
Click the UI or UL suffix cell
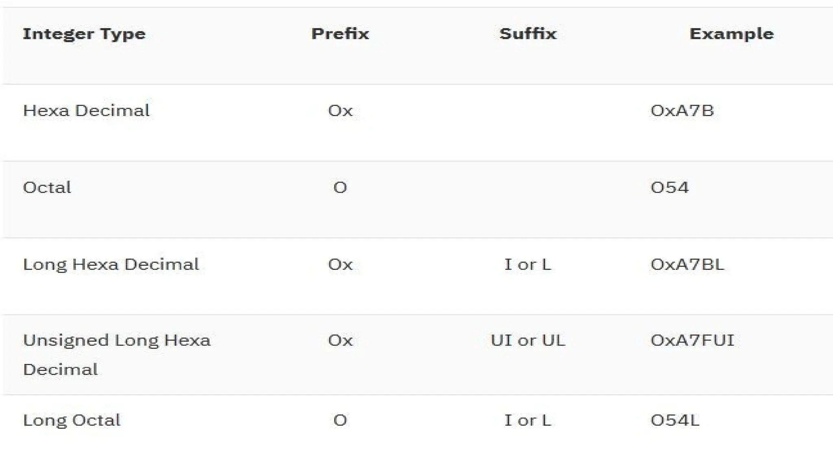528,340
